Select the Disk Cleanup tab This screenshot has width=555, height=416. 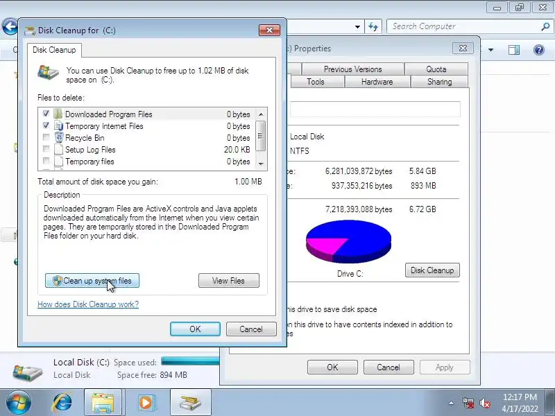click(54, 50)
